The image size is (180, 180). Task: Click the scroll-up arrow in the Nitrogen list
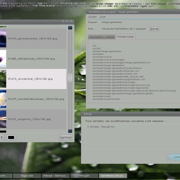click(70, 28)
